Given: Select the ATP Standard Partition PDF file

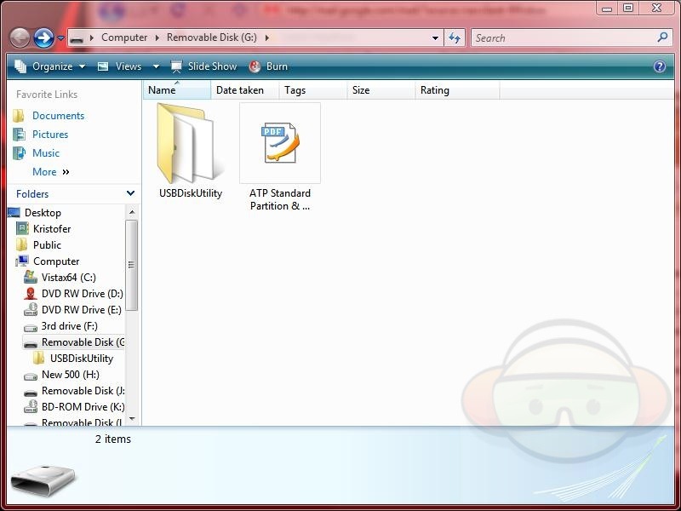Looking at the screenshot, I should (x=280, y=143).
